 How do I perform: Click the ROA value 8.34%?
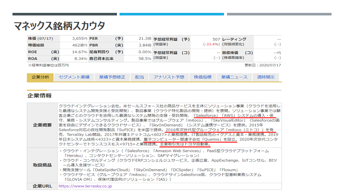(x=81, y=59)
